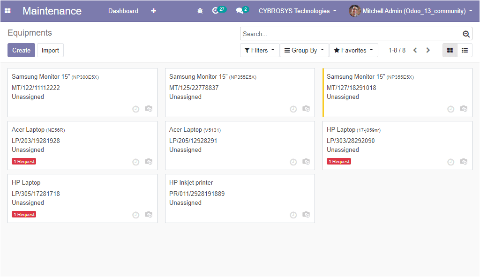Expand the Filters dropdown
Image resolution: width=480 pixels, height=277 pixels.
[x=260, y=50]
